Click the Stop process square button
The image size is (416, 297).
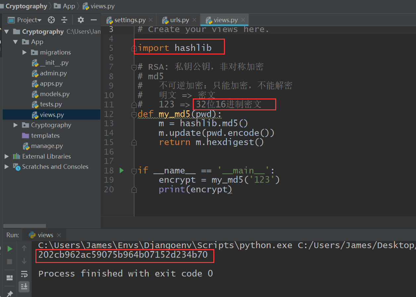(x=10, y=261)
